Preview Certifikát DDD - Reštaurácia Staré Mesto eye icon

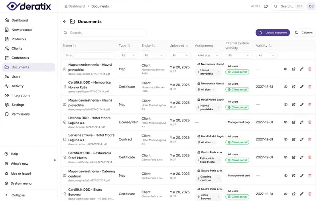[x=286, y=157]
